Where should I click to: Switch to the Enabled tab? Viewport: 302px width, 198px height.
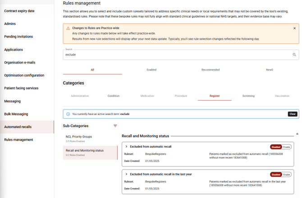(151, 70)
